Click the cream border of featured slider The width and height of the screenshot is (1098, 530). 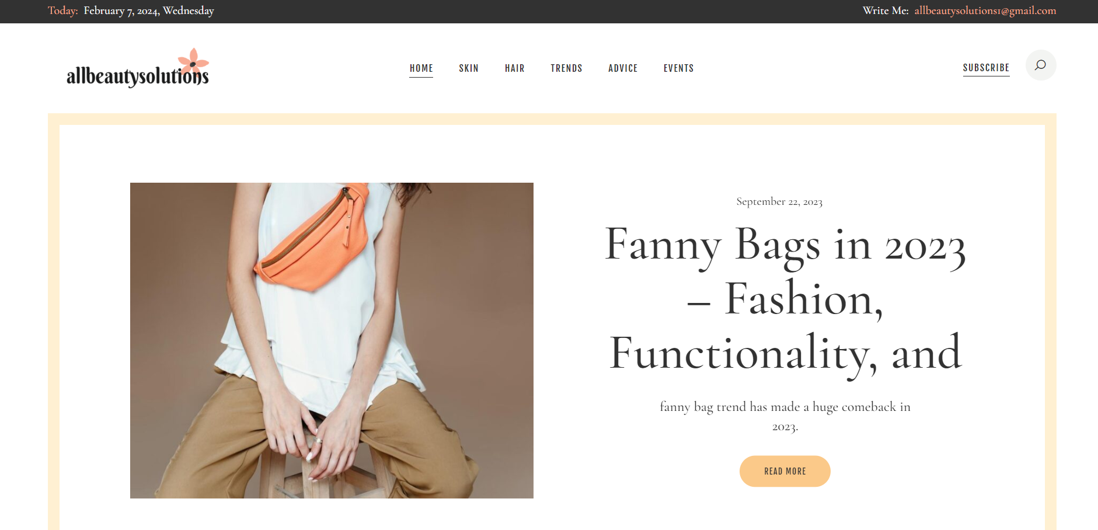(x=552, y=119)
